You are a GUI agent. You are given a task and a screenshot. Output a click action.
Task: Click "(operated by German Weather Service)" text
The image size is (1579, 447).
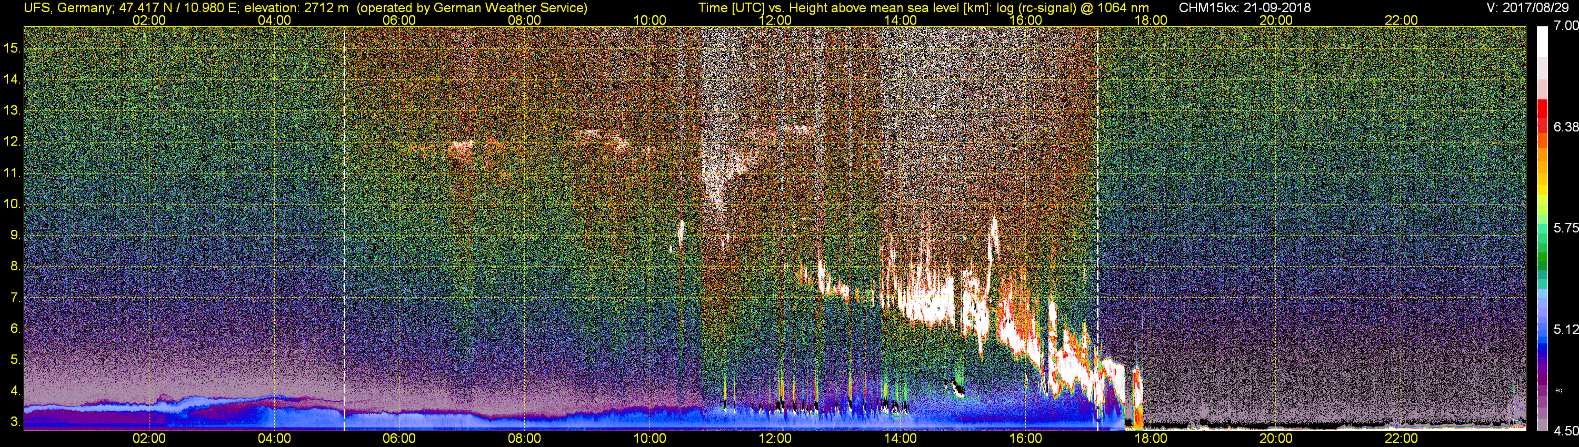(472, 8)
